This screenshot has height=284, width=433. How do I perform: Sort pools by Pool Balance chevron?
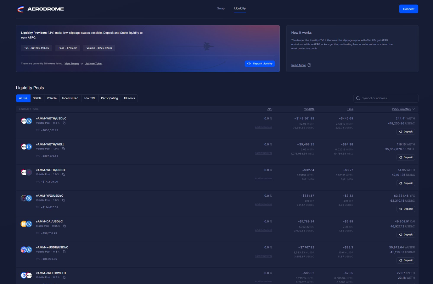click(413, 109)
